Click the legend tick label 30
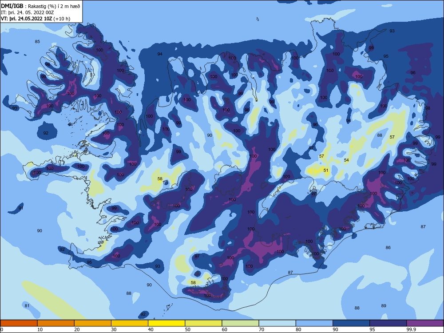444x333 pixels. coord(114,329)
